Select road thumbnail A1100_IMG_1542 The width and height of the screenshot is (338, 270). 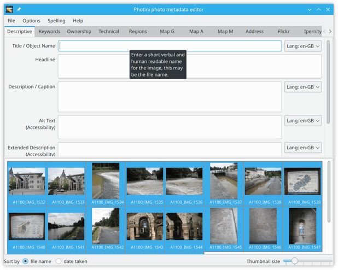click(106, 229)
